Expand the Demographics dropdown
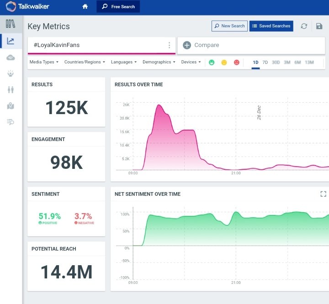This screenshot has height=304, width=329. pos(159,62)
